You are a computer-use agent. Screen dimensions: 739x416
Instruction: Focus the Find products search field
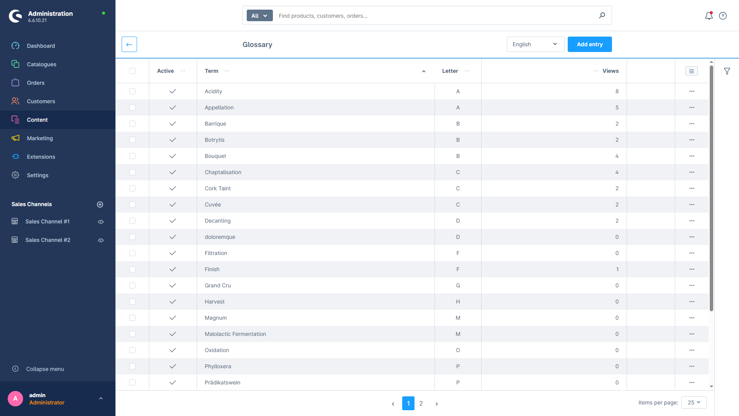436,16
